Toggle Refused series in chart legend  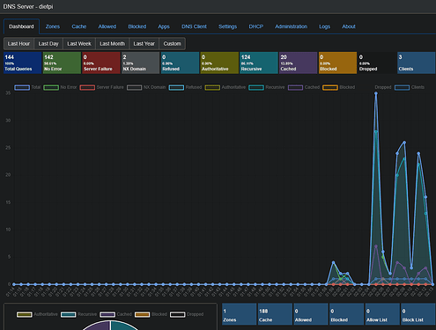point(185,87)
